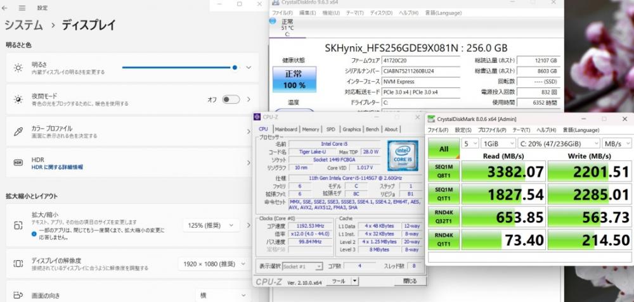Open the display orientation dropdown
634x302 pixels.
click(222, 295)
